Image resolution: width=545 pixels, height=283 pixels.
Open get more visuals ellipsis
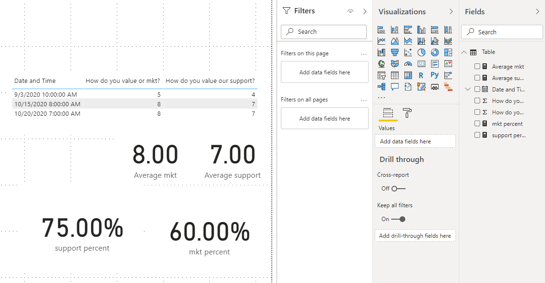381,98
